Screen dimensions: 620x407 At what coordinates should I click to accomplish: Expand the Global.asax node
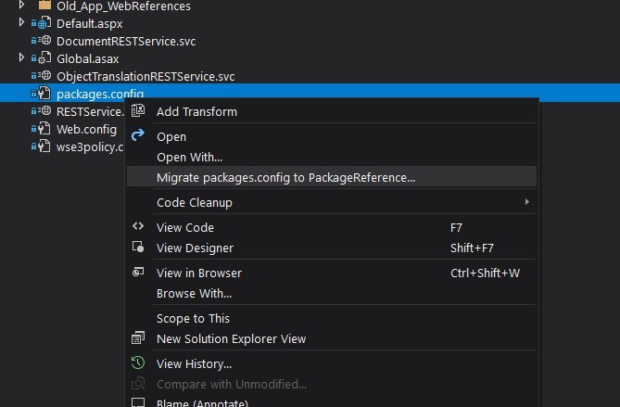(21, 57)
